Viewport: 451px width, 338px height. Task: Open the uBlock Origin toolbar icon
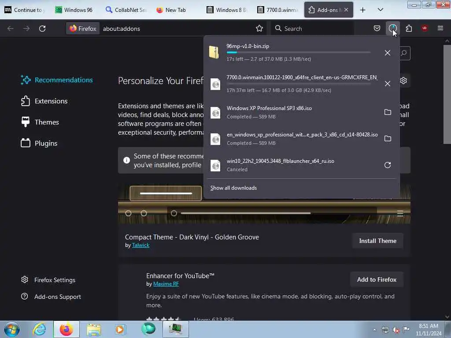click(425, 28)
